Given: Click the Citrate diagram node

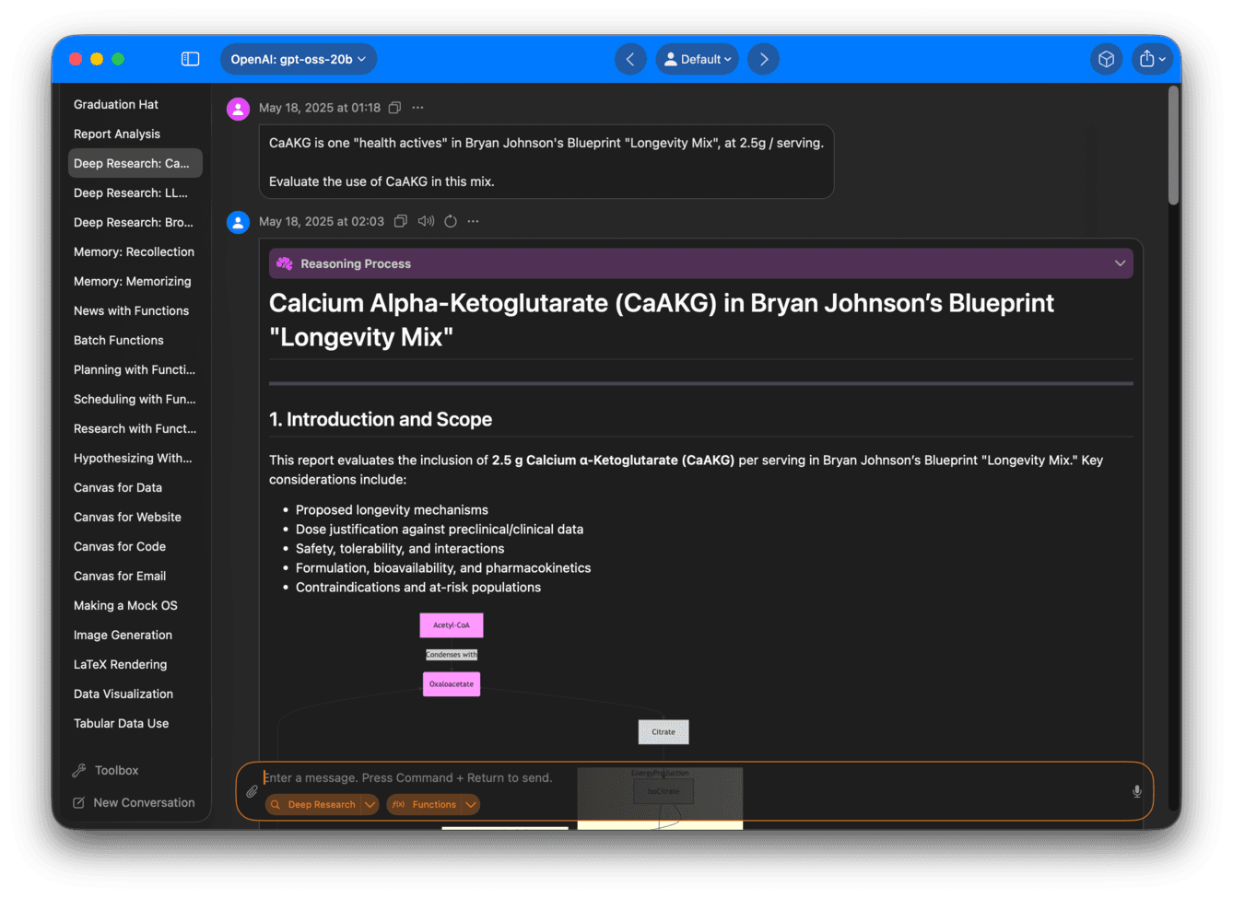Looking at the screenshot, I should (663, 732).
